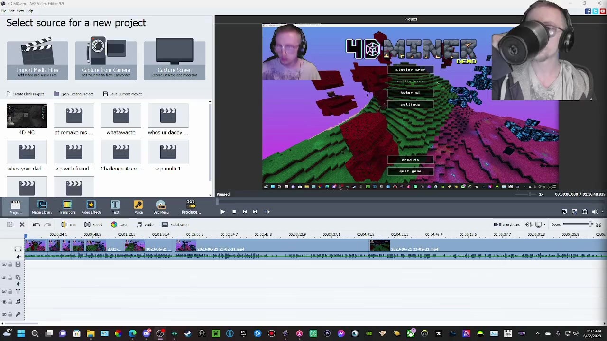Go to the previous frame
This screenshot has width=607, height=341.
click(245, 212)
